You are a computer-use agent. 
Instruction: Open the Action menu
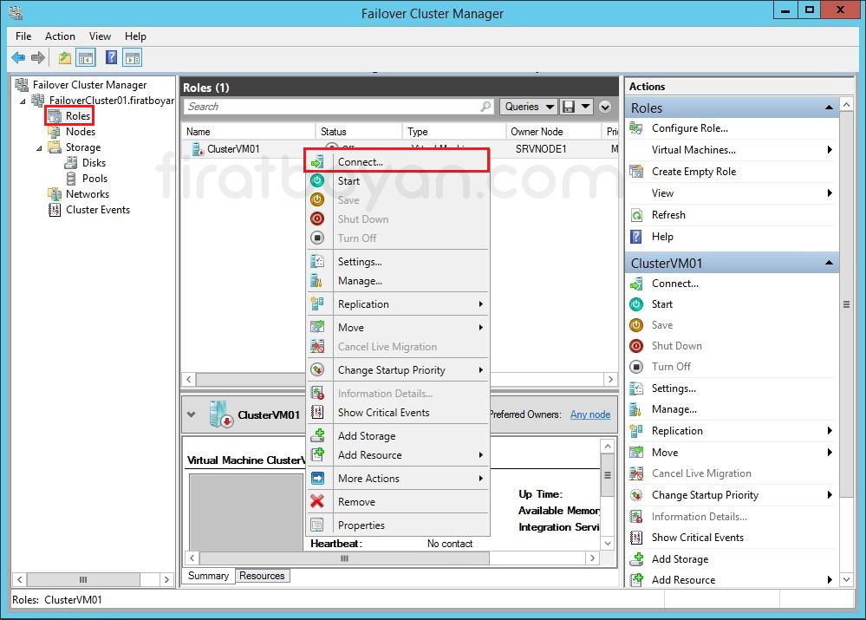pyautogui.click(x=60, y=36)
